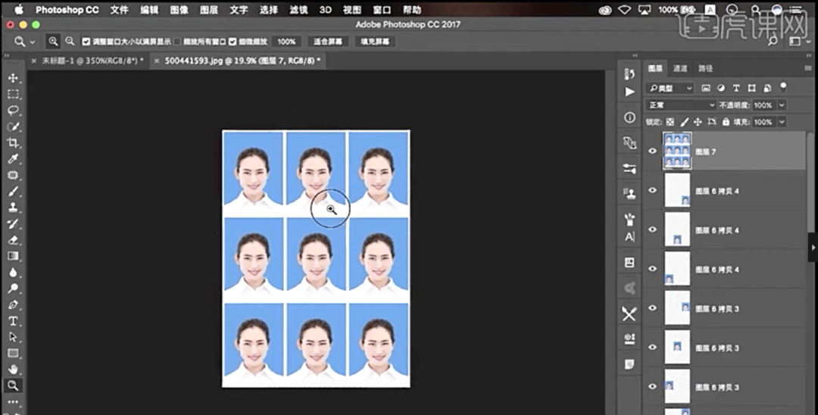The image size is (818, 415).
Task: Select the Horizontal Type tool
Action: point(14,321)
